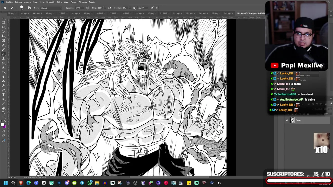Open the Windows Start button
Image resolution: width=333 pixels, height=187 pixels.
click(5, 183)
